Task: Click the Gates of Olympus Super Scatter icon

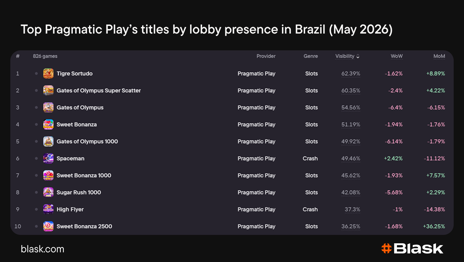Action: tap(48, 90)
